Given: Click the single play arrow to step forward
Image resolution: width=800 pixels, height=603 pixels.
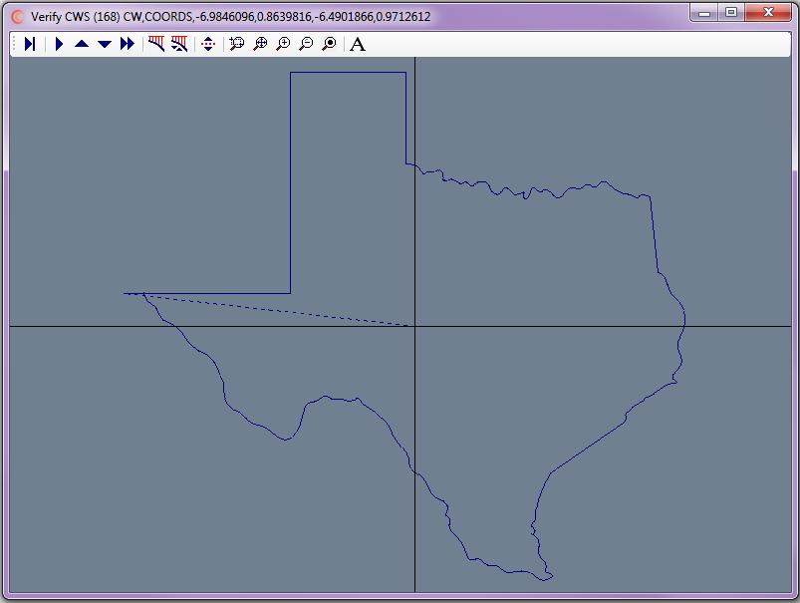Looking at the screenshot, I should [x=59, y=44].
